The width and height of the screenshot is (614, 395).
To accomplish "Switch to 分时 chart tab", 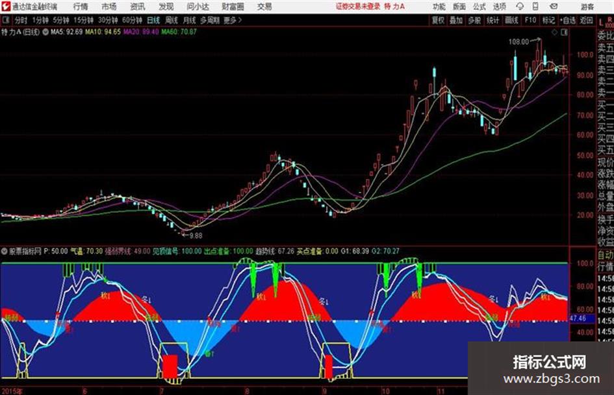I will coord(21,20).
